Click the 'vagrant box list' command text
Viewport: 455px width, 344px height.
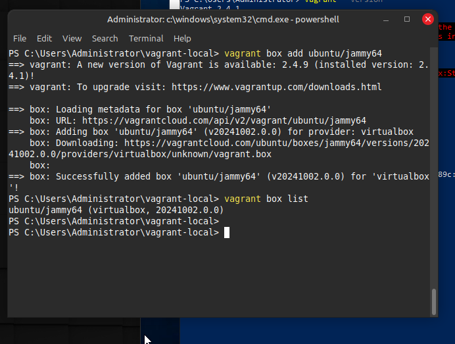coord(266,199)
